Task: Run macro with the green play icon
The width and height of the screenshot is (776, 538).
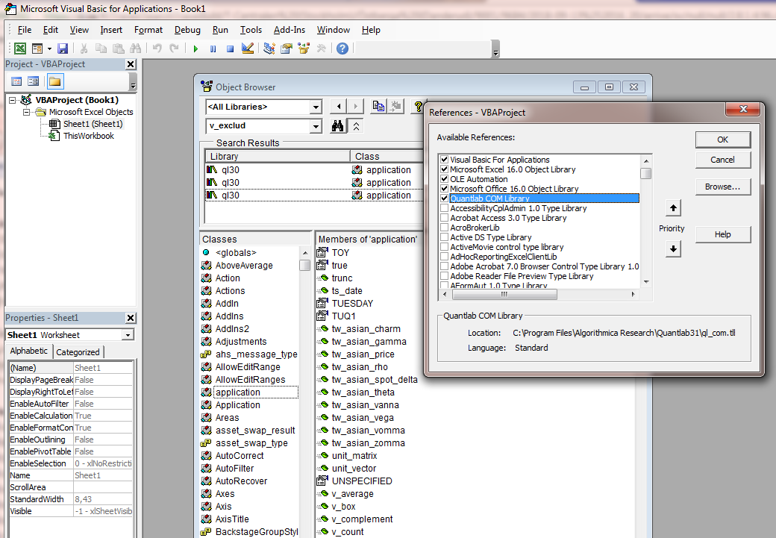Action: click(x=196, y=49)
